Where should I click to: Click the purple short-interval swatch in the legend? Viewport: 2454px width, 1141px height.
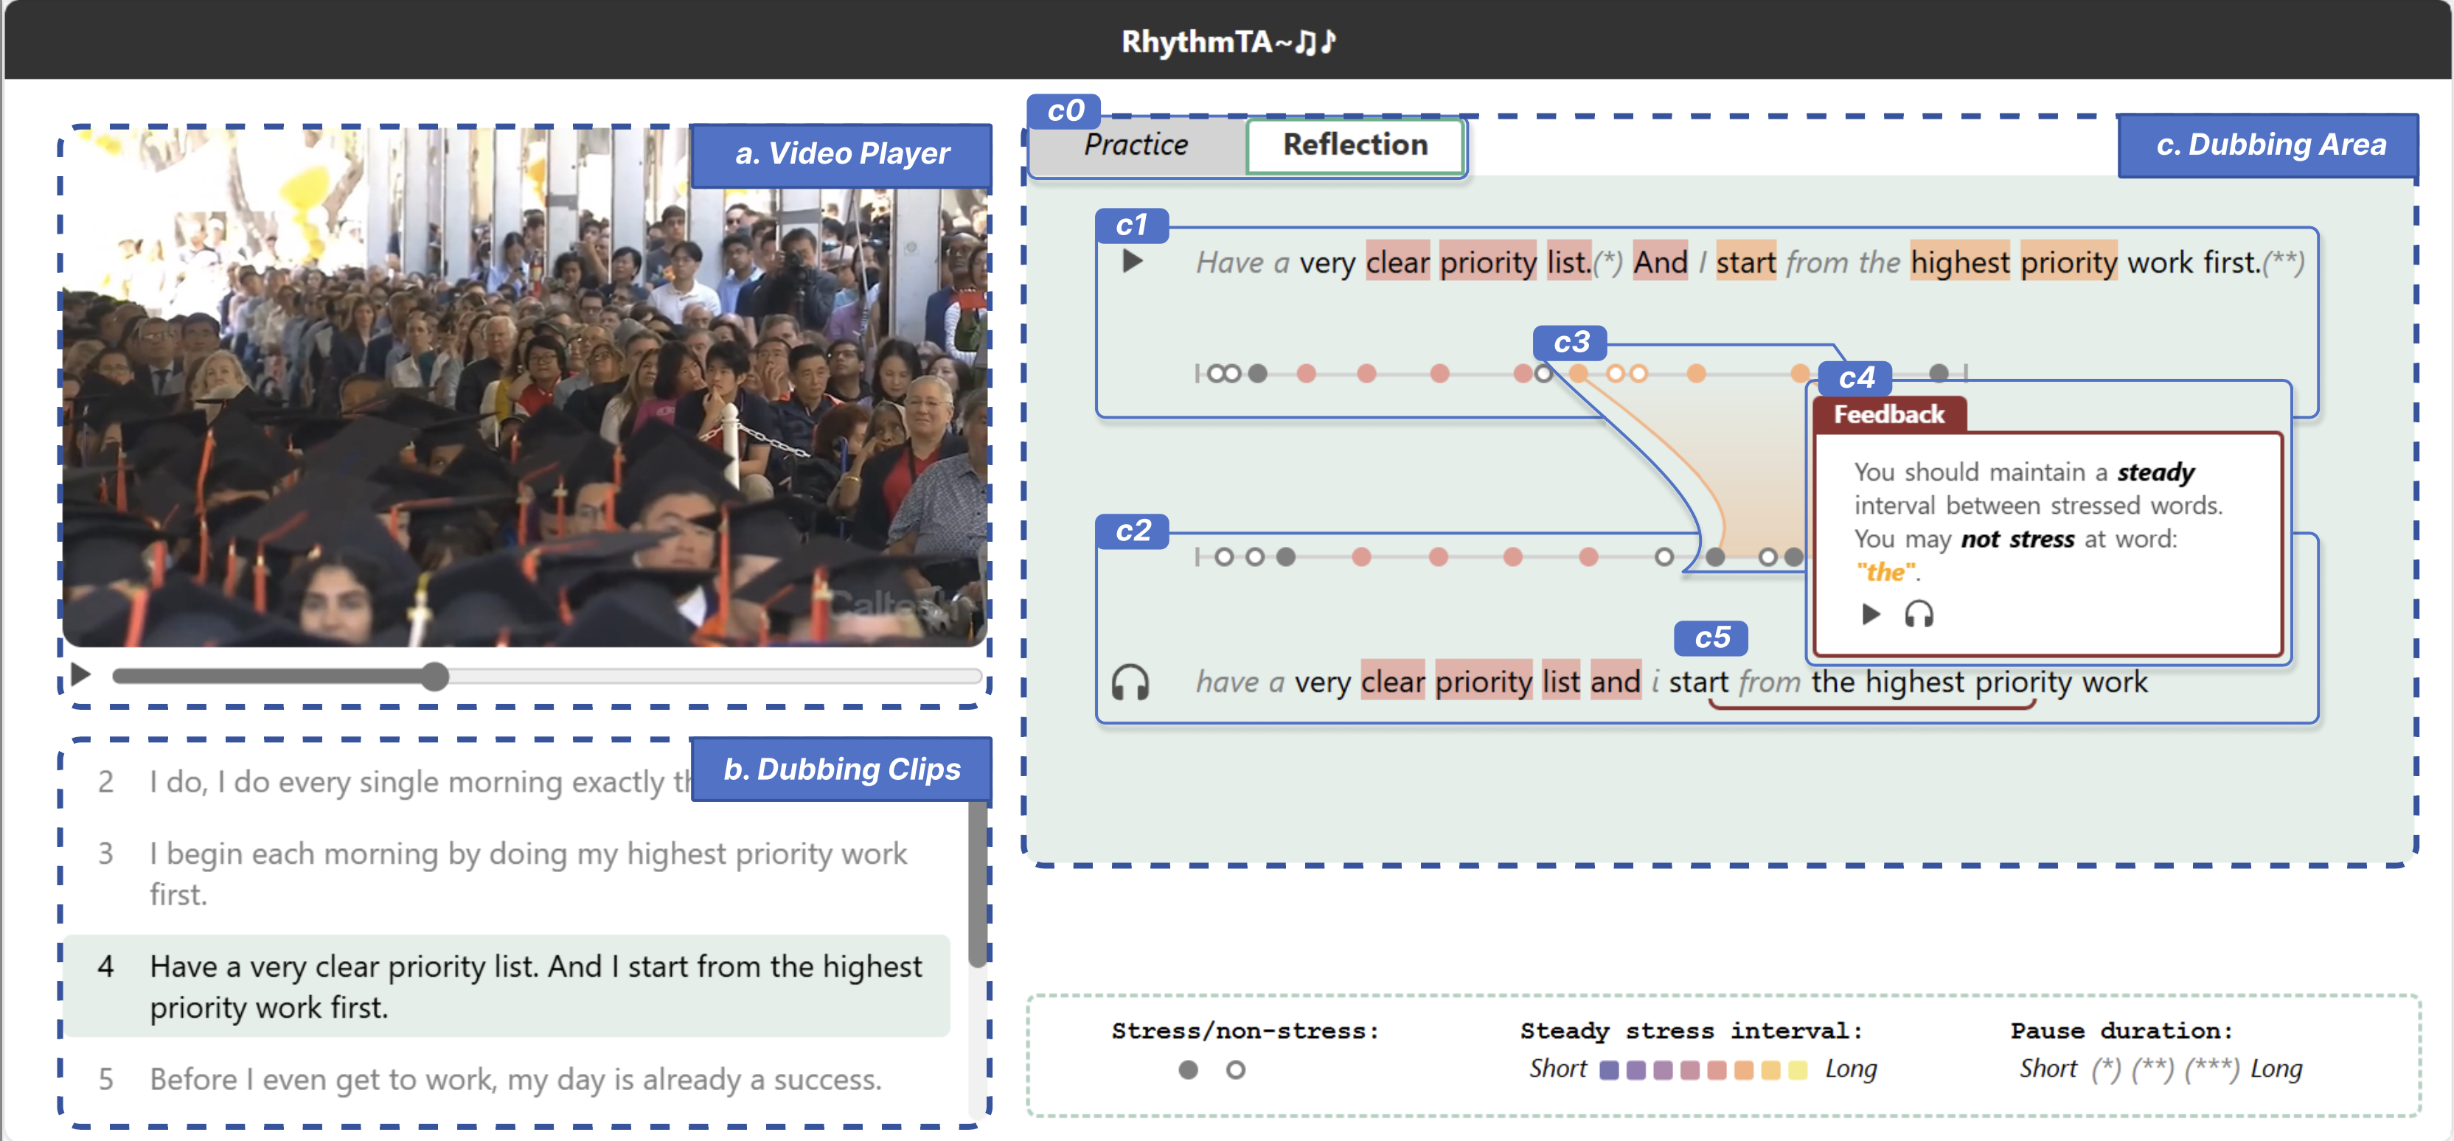1609,1070
